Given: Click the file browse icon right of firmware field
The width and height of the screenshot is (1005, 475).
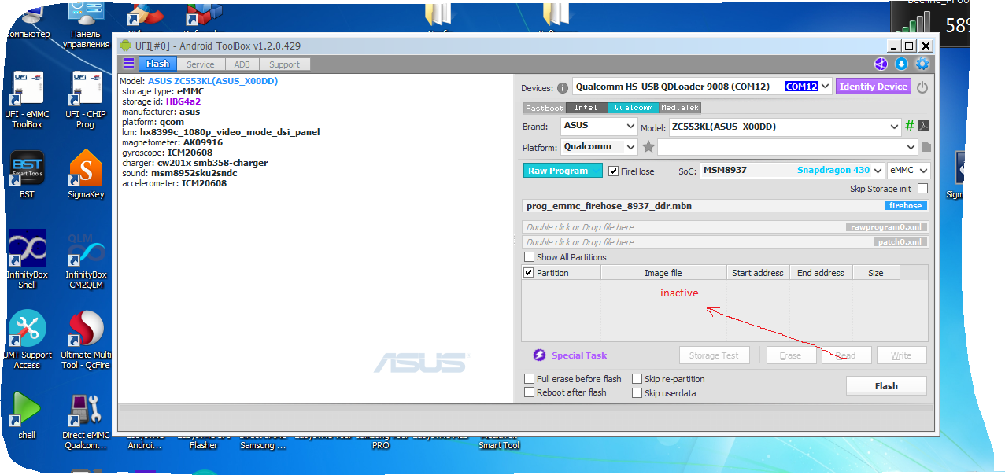Looking at the screenshot, I should (926, 147).
